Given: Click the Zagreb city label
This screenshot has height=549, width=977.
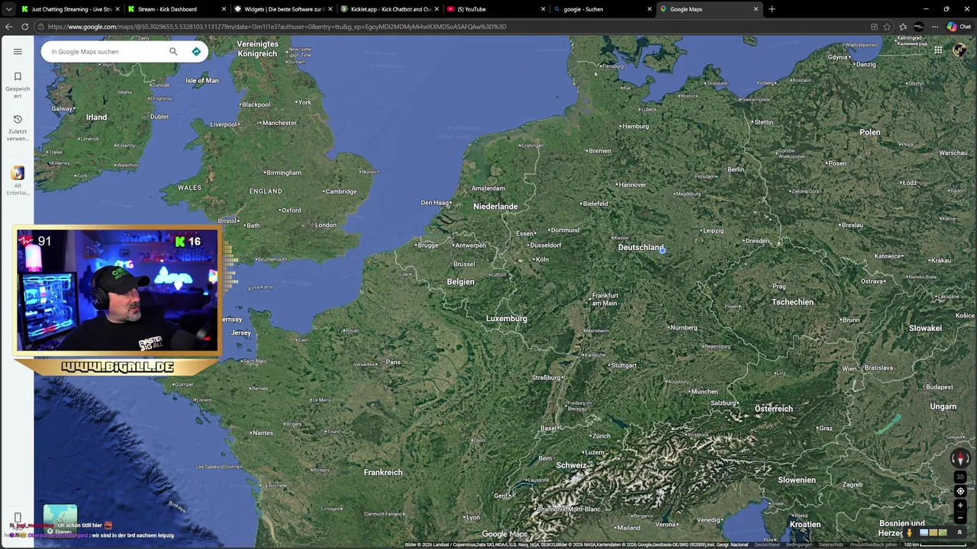Looking at the screenshot, I should click(x=853, y=484).
